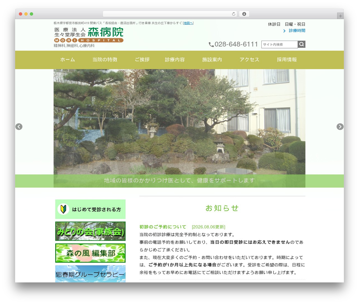Show next slide with right arrow
Screen dimensions: 359x304
pos(340,127)
